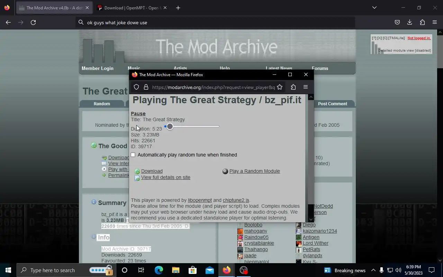Open Antigen's profile link
The height and width of the screenshot is (277, 443).
[311, 237]
